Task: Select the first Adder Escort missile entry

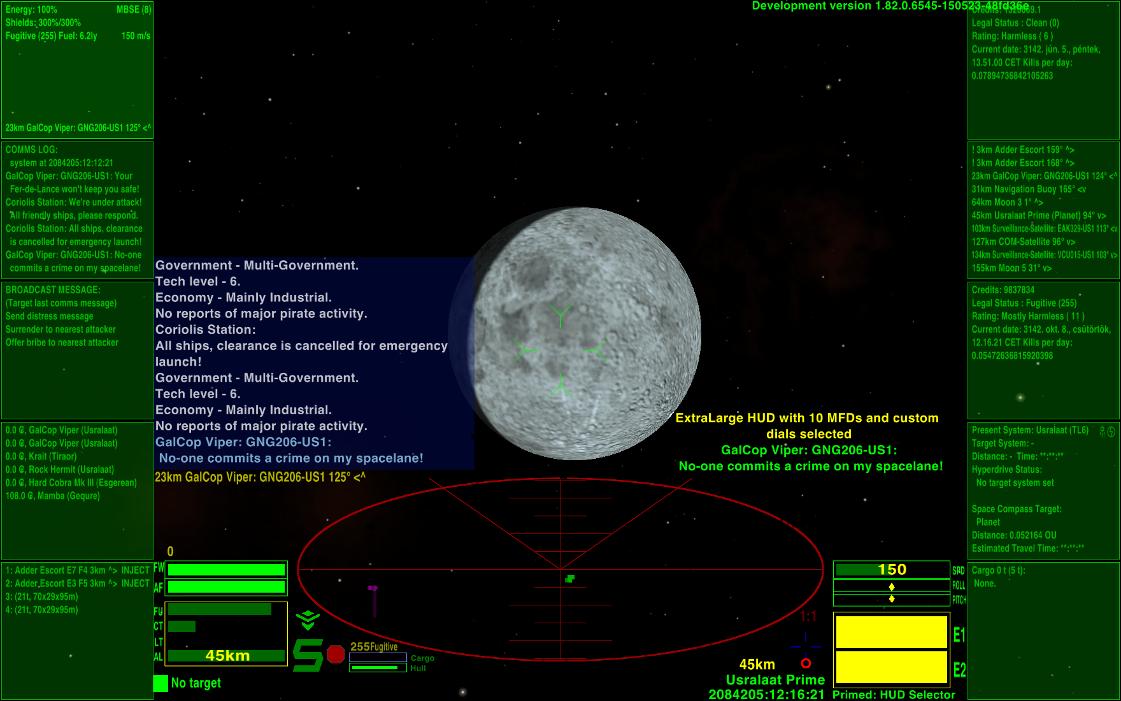Action: coord(77,570)
